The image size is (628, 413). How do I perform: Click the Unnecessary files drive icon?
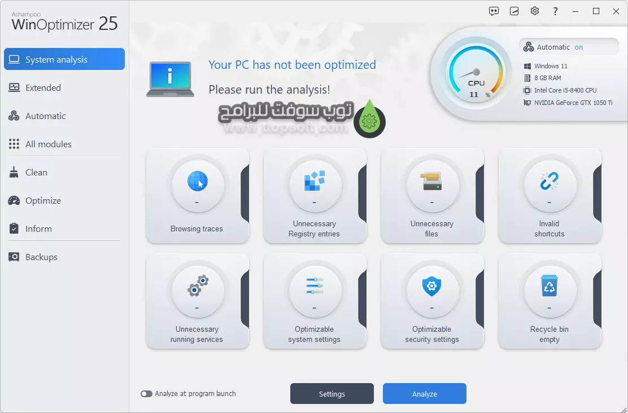pyautogui.click(x=432, y=181)
